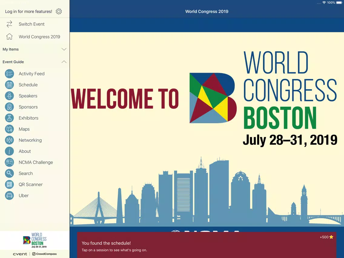Image resolution: width=344 pixels, height=258 pixels.
Task: Click the Switch Event arrows icon
Action: coord(9,24)
